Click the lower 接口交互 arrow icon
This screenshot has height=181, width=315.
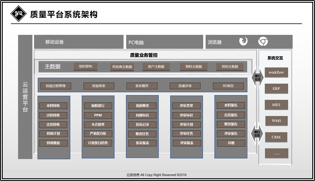point(257,134)
